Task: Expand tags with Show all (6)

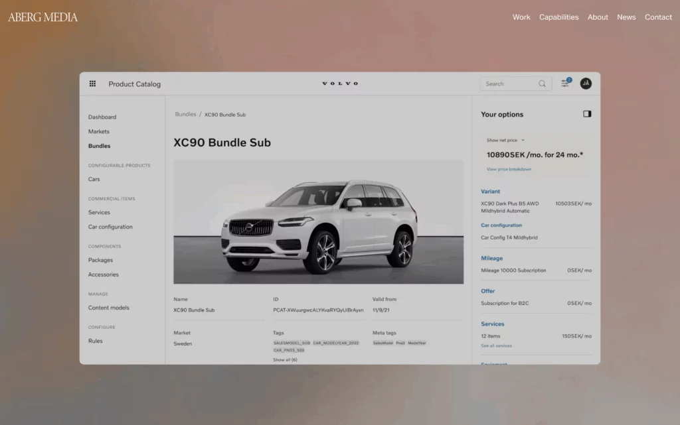Action: (285, 360)
